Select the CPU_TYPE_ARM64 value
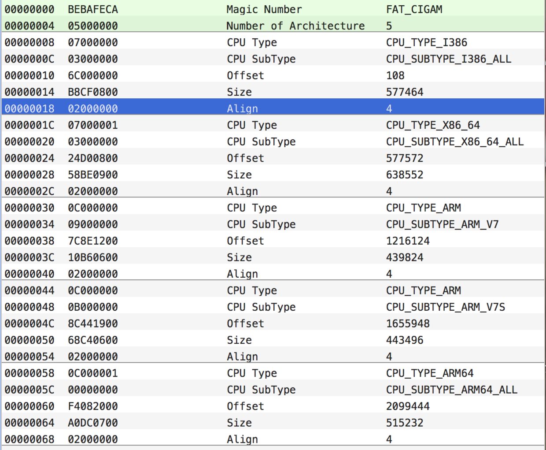This screenshot has width=546, height=450. [430, 373]
